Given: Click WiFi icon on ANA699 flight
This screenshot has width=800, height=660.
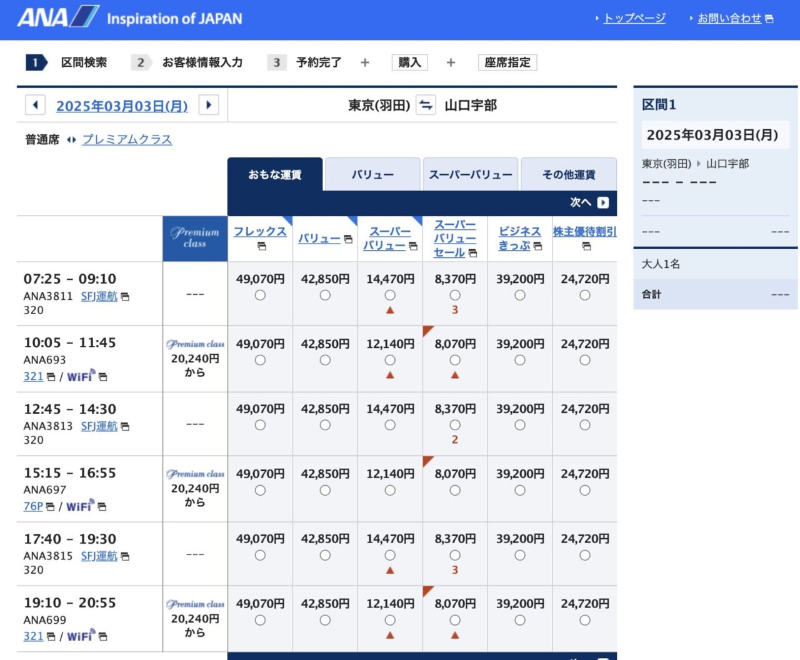Looking at the screenshot, I should [81, 636].
